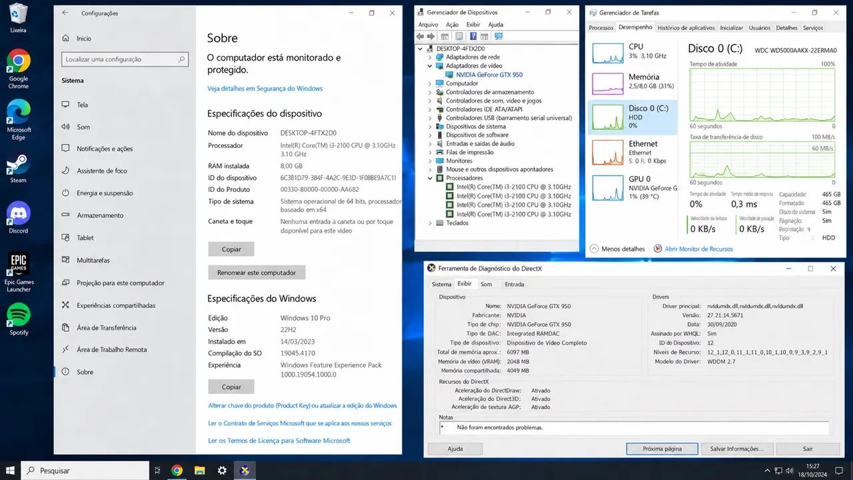Image resolution: width=853 pixels, height=480 pixels.
Task: Open the Exibir menu in Device Manager
Action: [473, 25]
